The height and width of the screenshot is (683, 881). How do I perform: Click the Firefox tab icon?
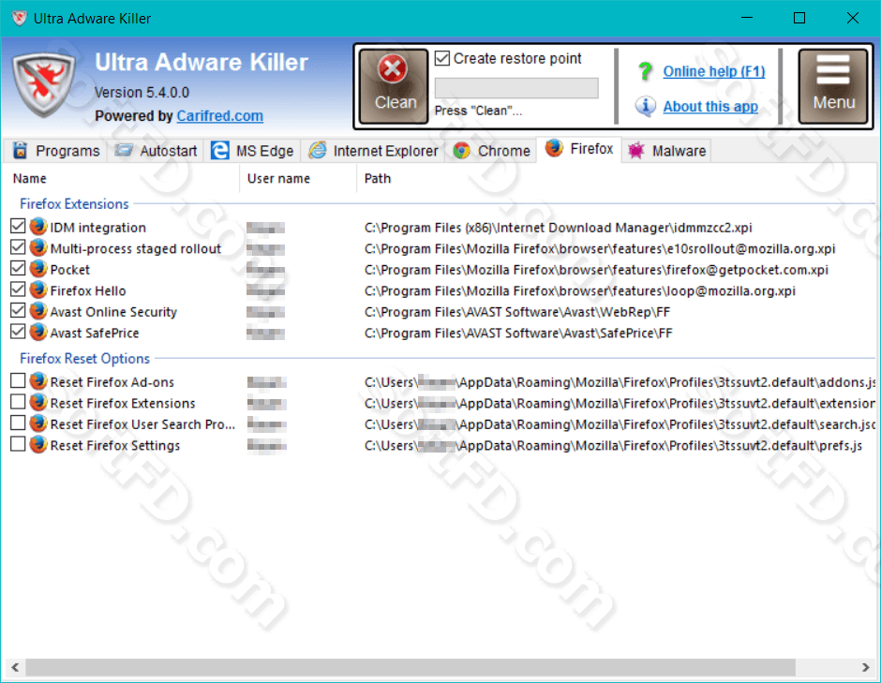[x=554, y=148]
